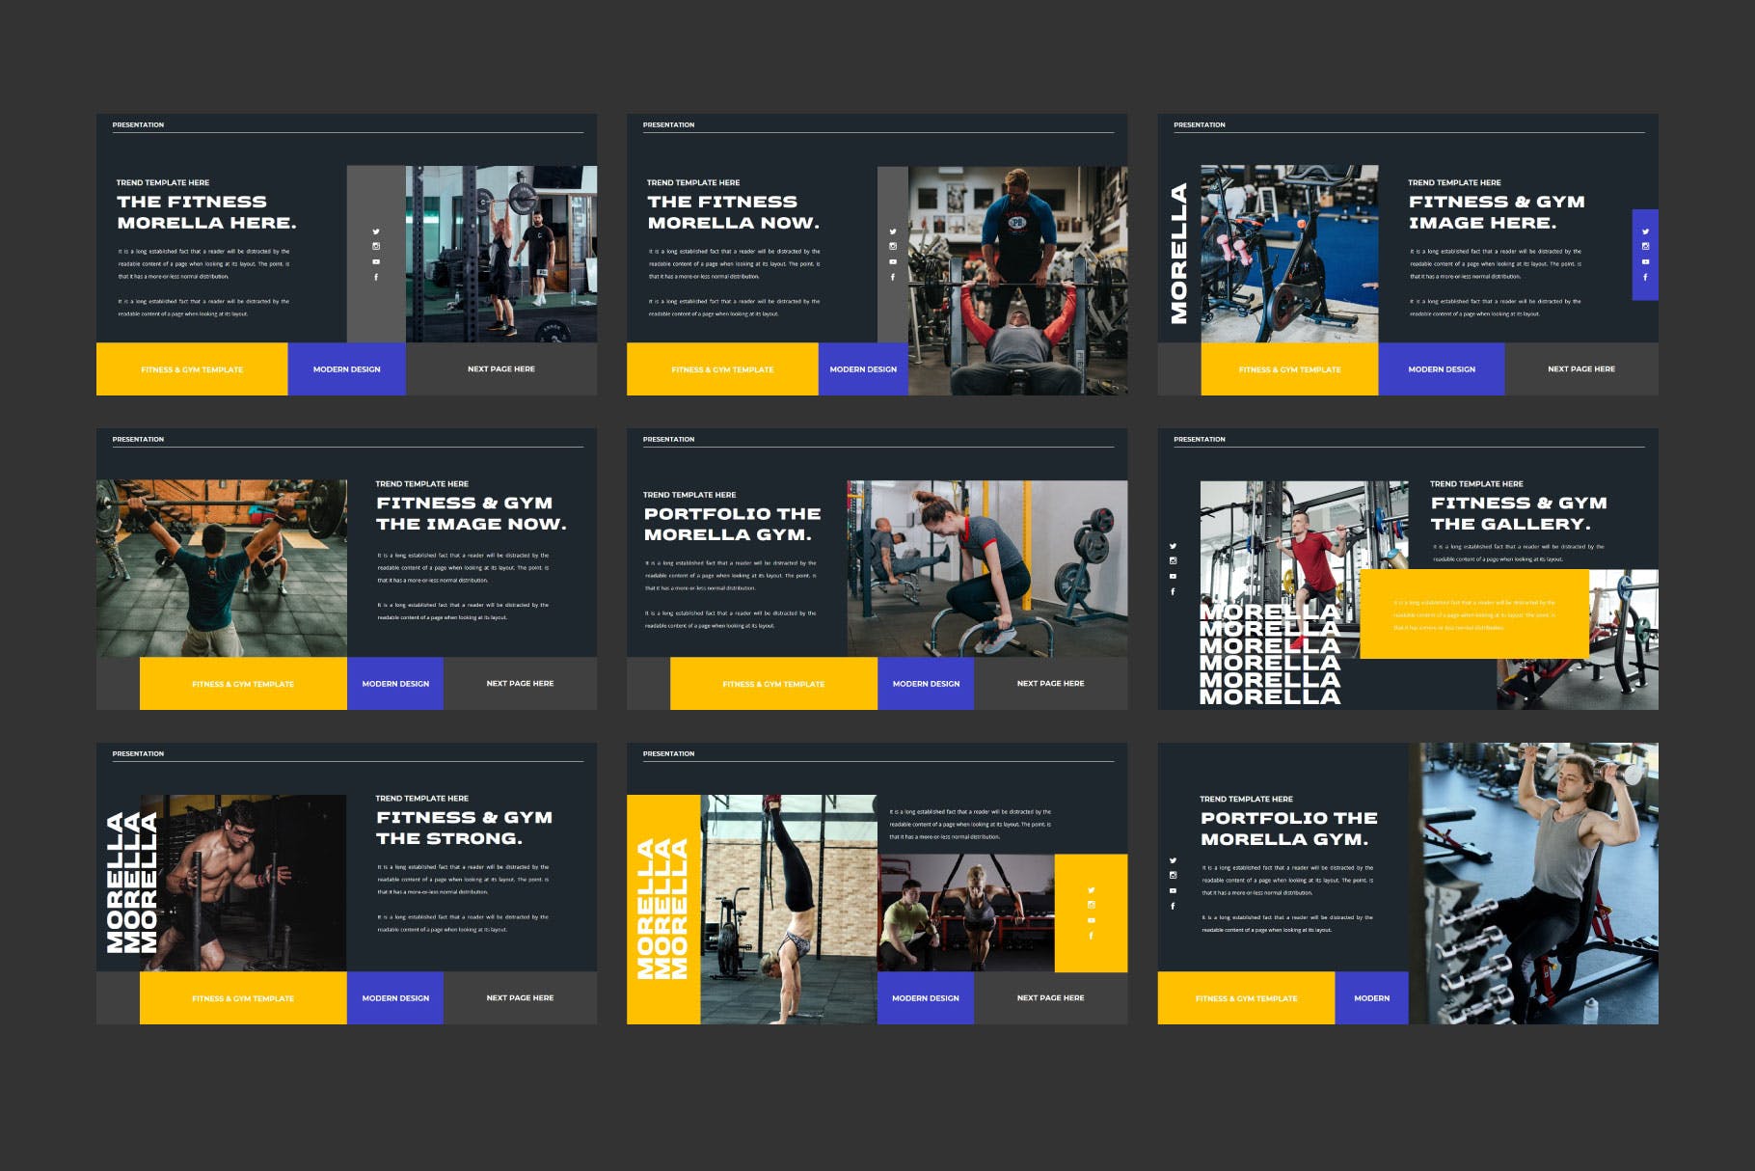Click Facebook icon in yellow box on handstand slide
The height and width of the screenshot is (1171, 1755).
1092,936
